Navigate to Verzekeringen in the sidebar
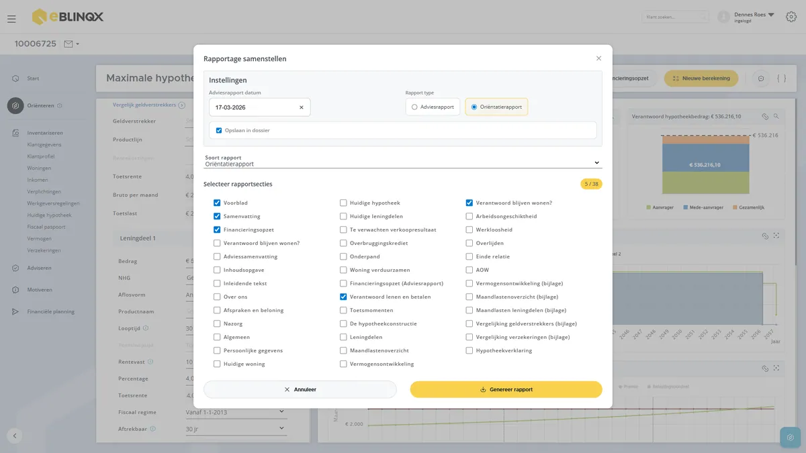Image resolution: width=806 pixels, height=453 pixels. [x=44, y=250]
